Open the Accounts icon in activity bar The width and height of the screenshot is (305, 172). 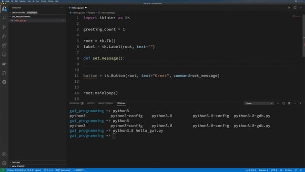(x=4, y=154)
